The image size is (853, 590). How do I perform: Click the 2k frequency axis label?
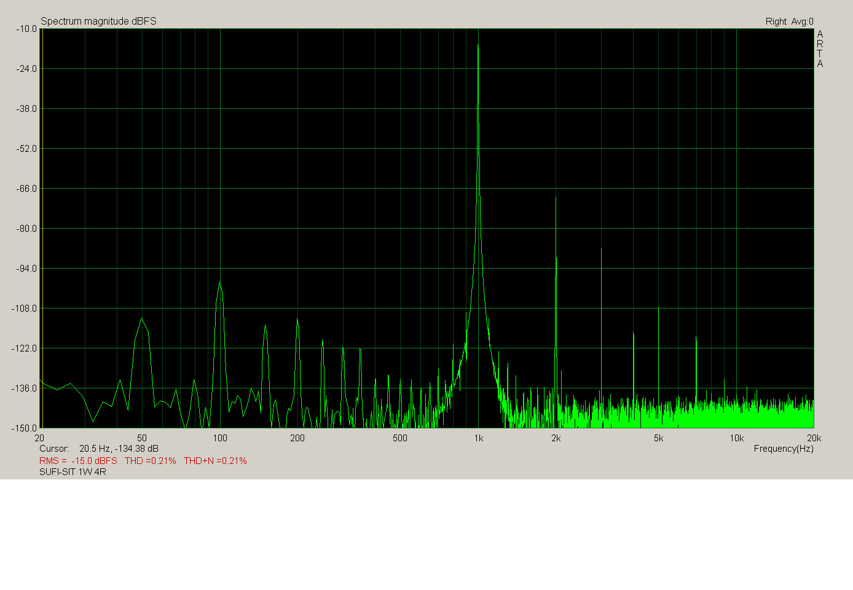pyautogui.click(x=556, y=438)
